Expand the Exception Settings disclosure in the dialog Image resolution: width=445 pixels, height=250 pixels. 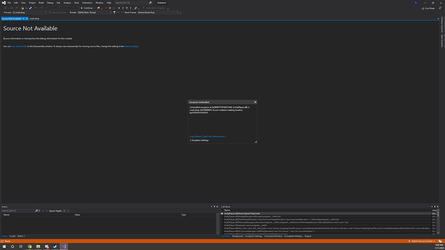click(x=190, y=140)
